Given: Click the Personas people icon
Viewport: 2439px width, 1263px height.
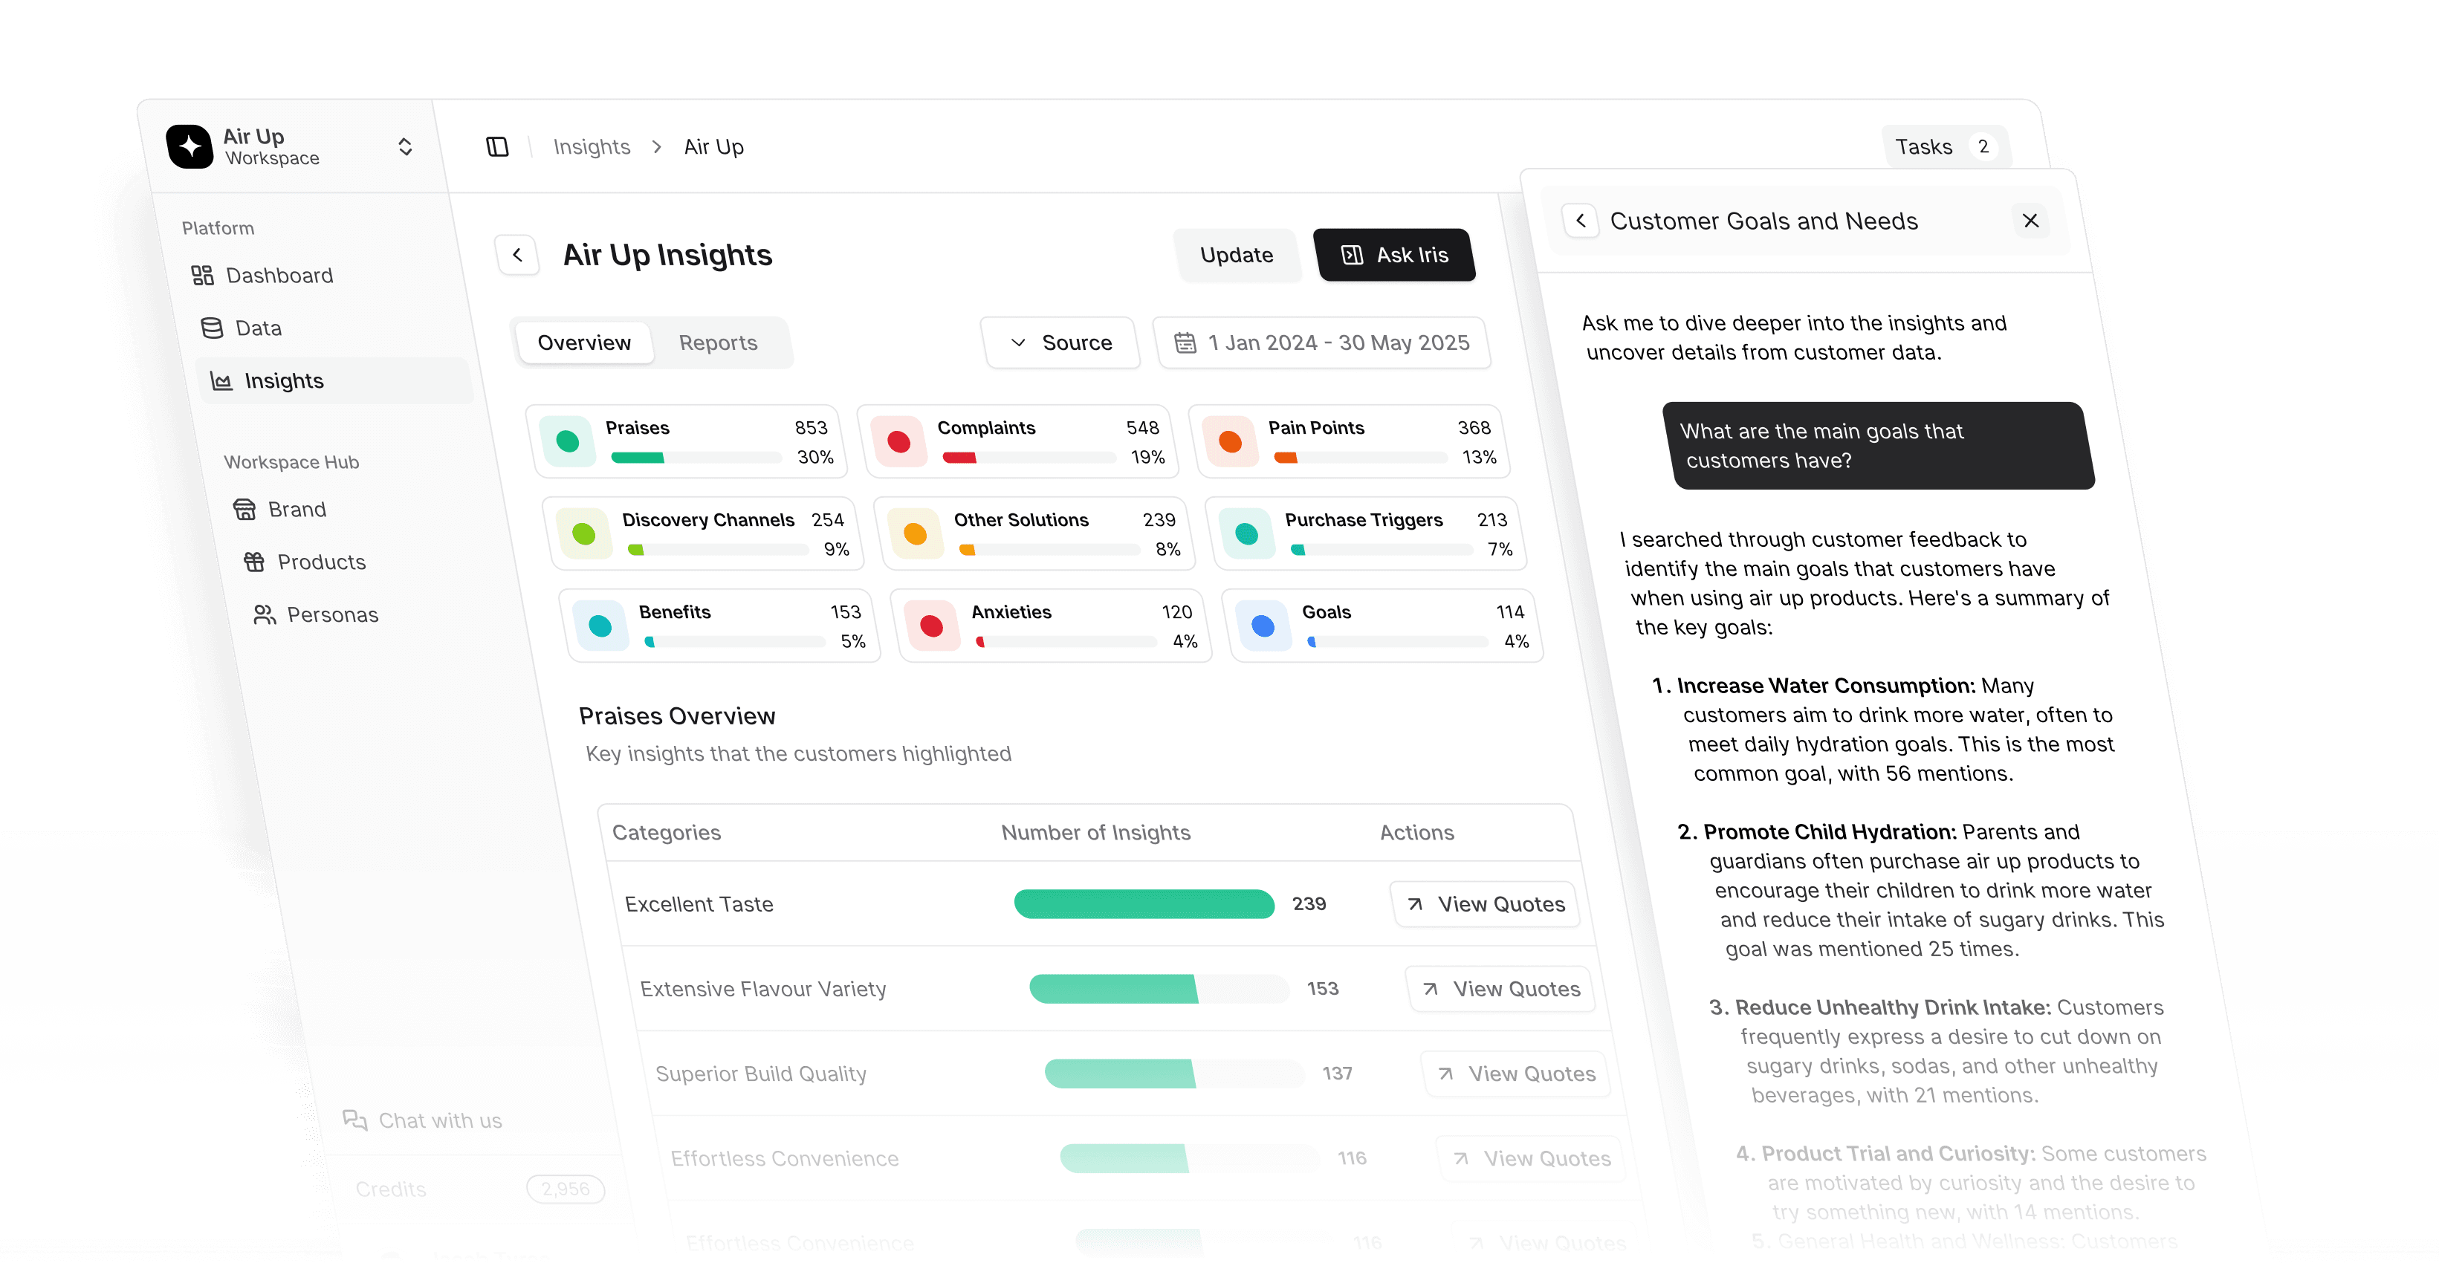Looking at the screenshot, I should [264, 614].
